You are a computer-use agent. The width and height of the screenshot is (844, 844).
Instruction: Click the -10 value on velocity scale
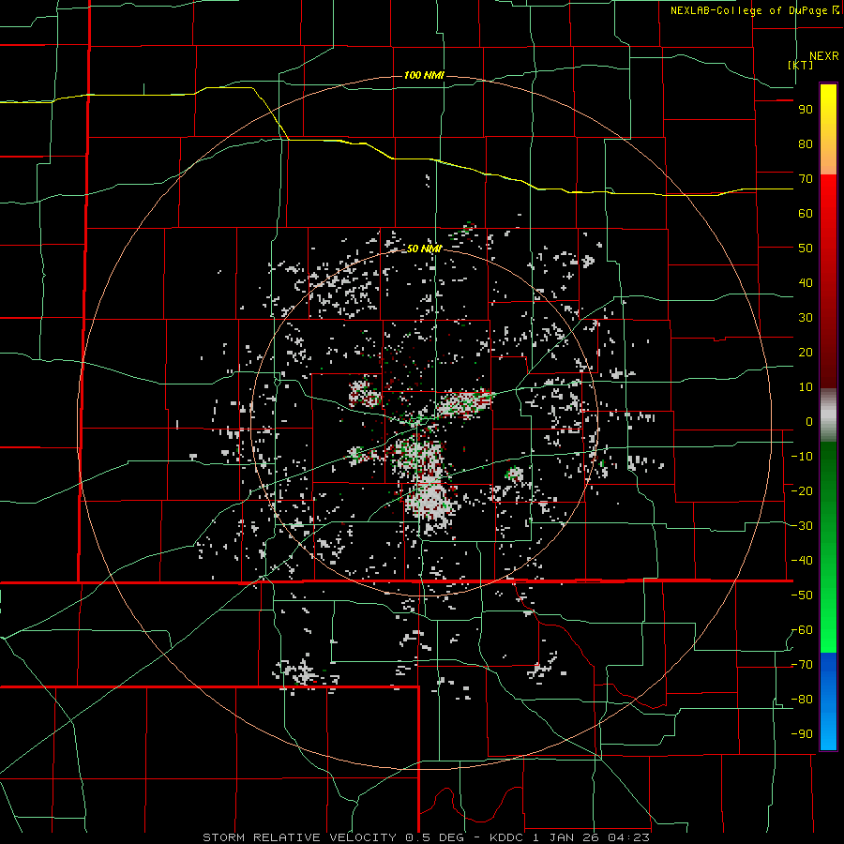pyautogui.click(x=802, y=457)
